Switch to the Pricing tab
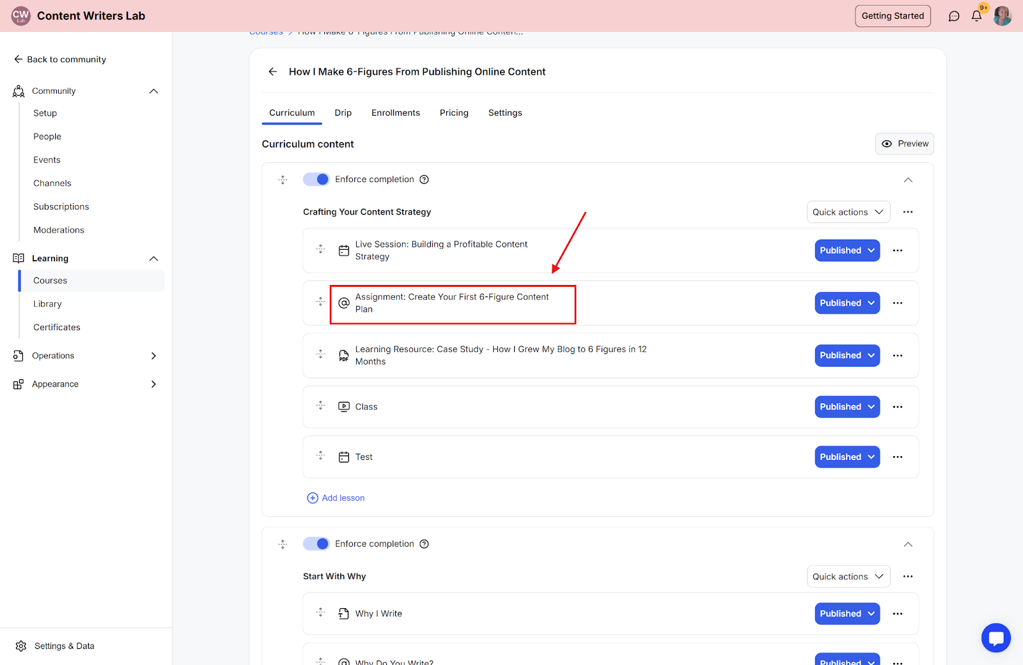Screen dimensions: 1023x665 454,113
